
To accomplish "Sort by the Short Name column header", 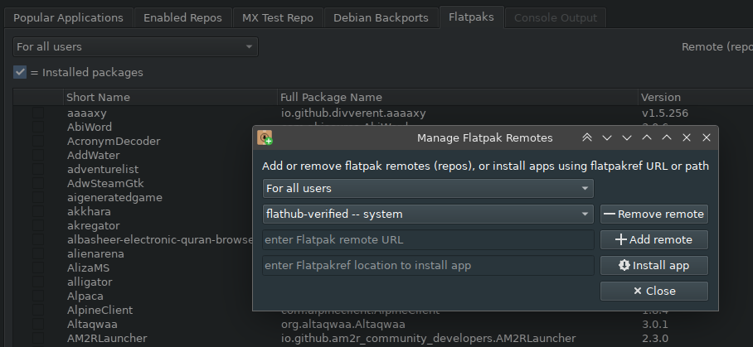I will tap(170, 97).
